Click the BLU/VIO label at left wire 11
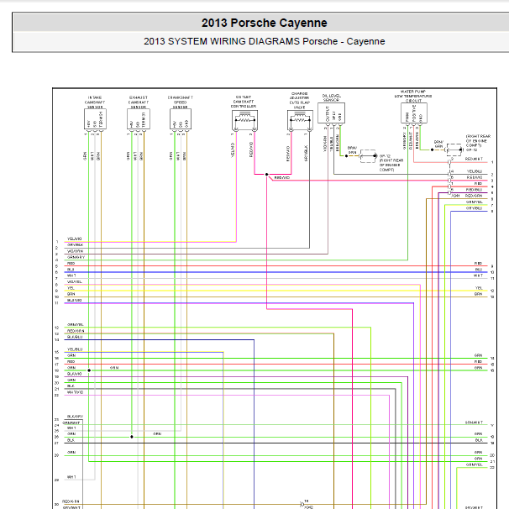This screenshot has height=509, width=509. click(75, 300)
